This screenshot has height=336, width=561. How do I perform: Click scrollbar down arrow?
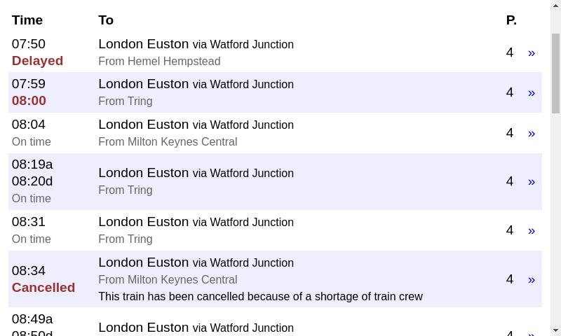coord(555,330)
